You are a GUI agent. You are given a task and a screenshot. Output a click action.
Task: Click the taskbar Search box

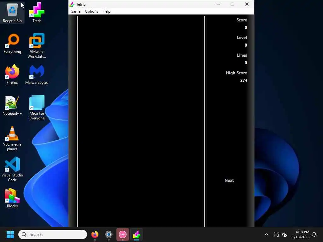pyautogui.click(x=53, y=234)
